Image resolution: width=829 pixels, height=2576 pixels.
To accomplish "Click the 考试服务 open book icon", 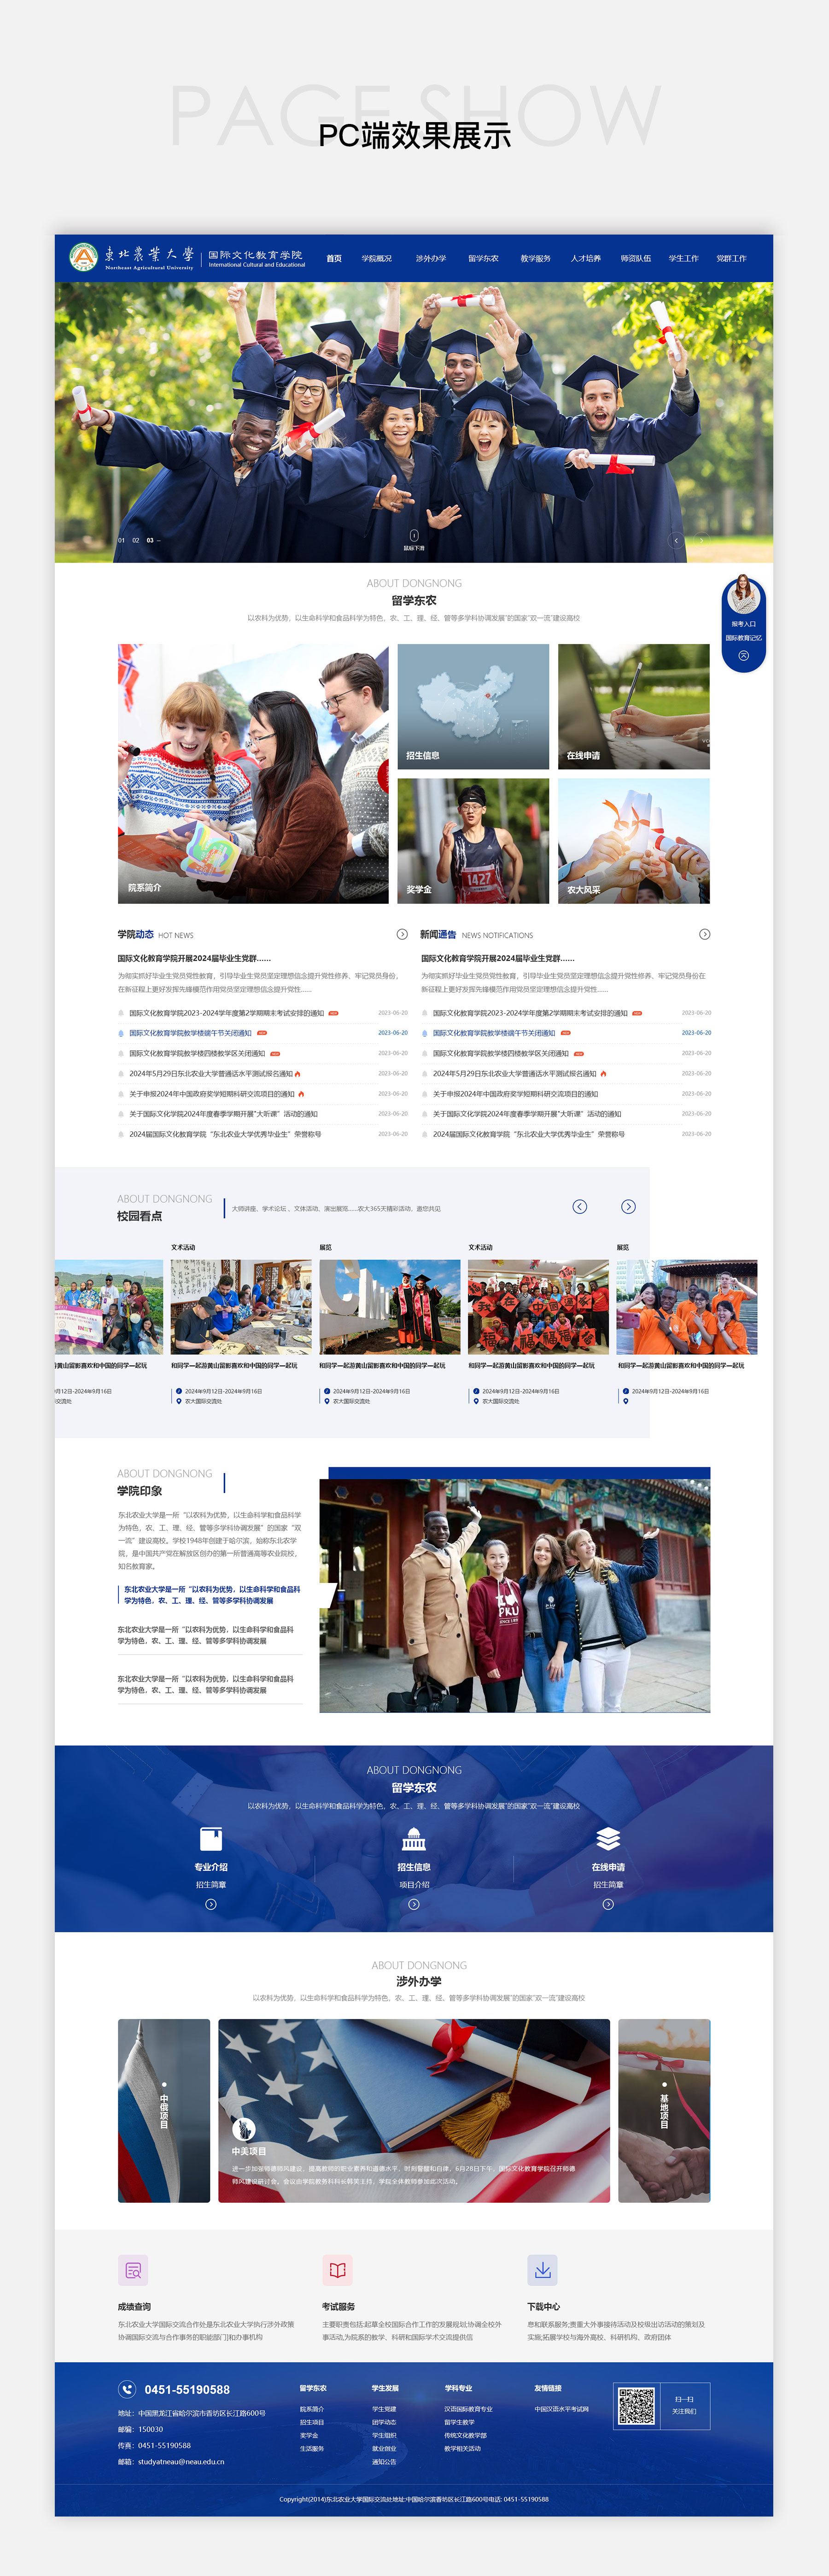I will 337,2269.
